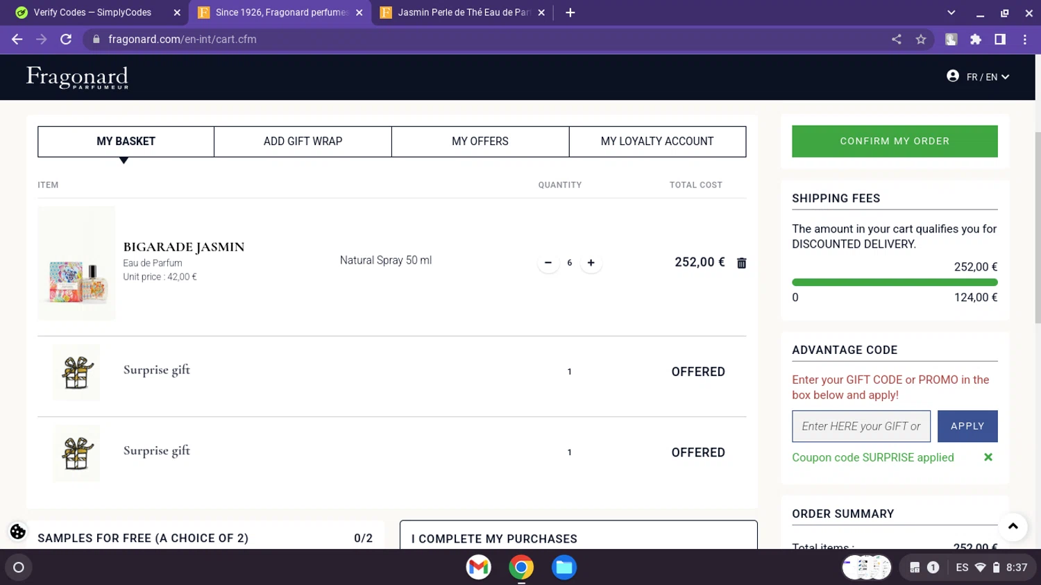This screenshot has height=585, width=1041.
Task: Open the user account icon
Action: [x=953, y=76]
